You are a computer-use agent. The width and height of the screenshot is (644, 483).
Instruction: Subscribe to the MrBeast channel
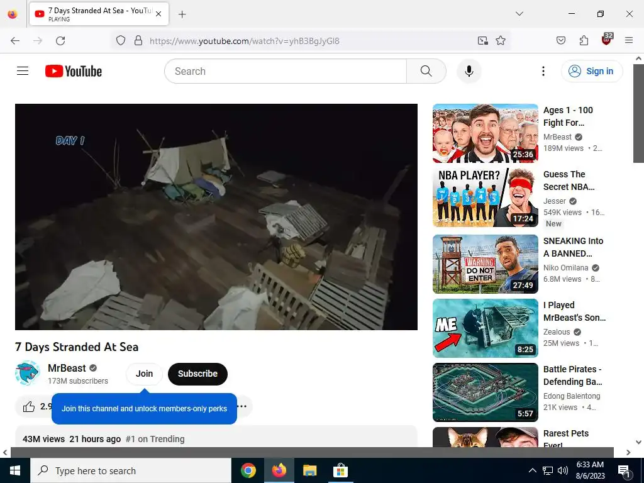[x=197, y=374]
